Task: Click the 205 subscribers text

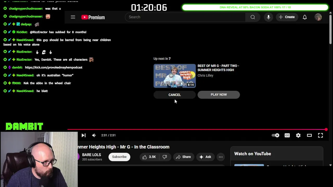Action: 92,159
